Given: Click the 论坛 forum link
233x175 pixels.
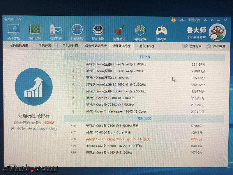Looking at the screenshot, I should coord(182,20).
